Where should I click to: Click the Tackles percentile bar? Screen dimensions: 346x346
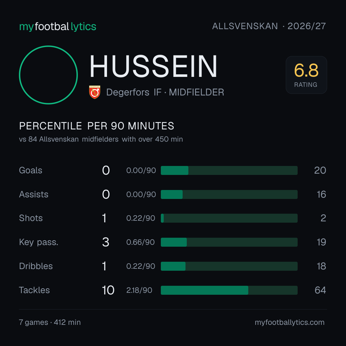coord(229,290)
